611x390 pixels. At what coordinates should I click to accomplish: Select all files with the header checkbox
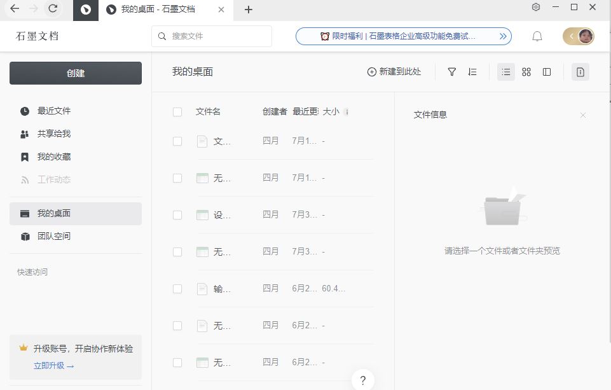click(x=177, y=112)
